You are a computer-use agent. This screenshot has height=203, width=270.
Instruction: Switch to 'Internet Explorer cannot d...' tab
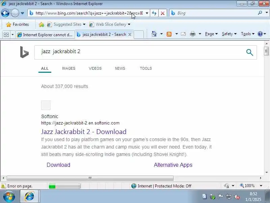[x=45, y=35]
